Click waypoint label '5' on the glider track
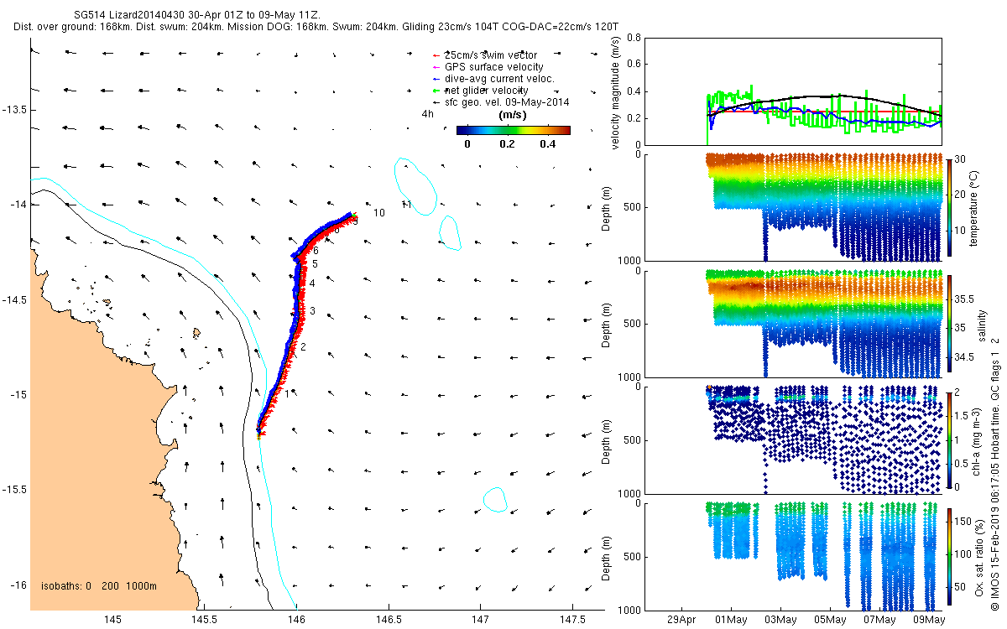This screenshot has height=629, width=1007. click(x=315, y=264)
